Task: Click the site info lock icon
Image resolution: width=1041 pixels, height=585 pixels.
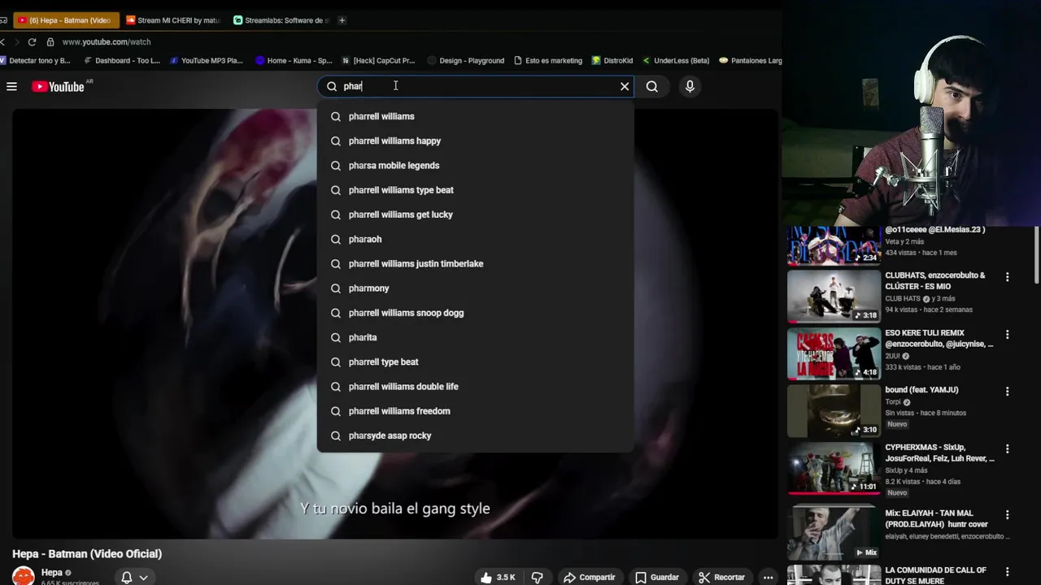Action: 50,41
